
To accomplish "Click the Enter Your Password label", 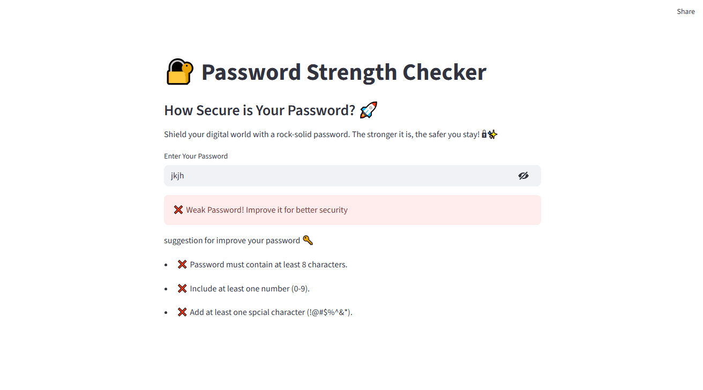I will [196, 156].
